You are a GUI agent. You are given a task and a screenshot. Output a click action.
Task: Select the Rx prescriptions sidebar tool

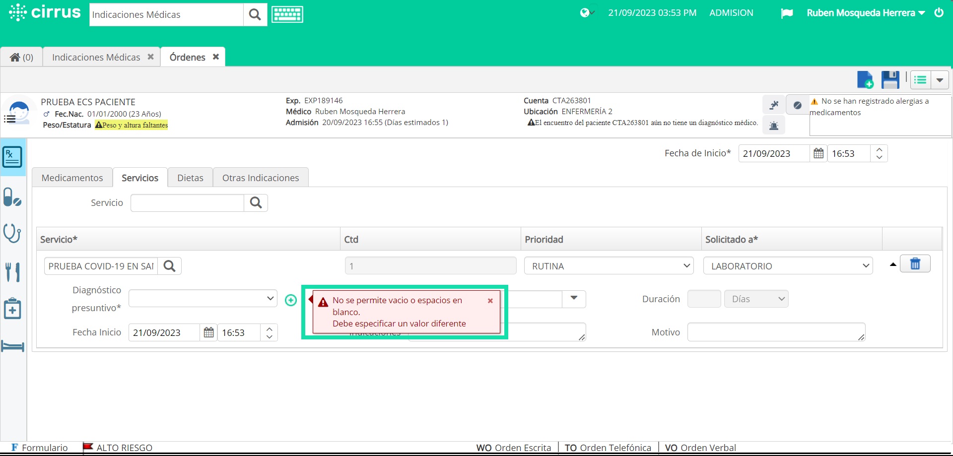(12, 156)
